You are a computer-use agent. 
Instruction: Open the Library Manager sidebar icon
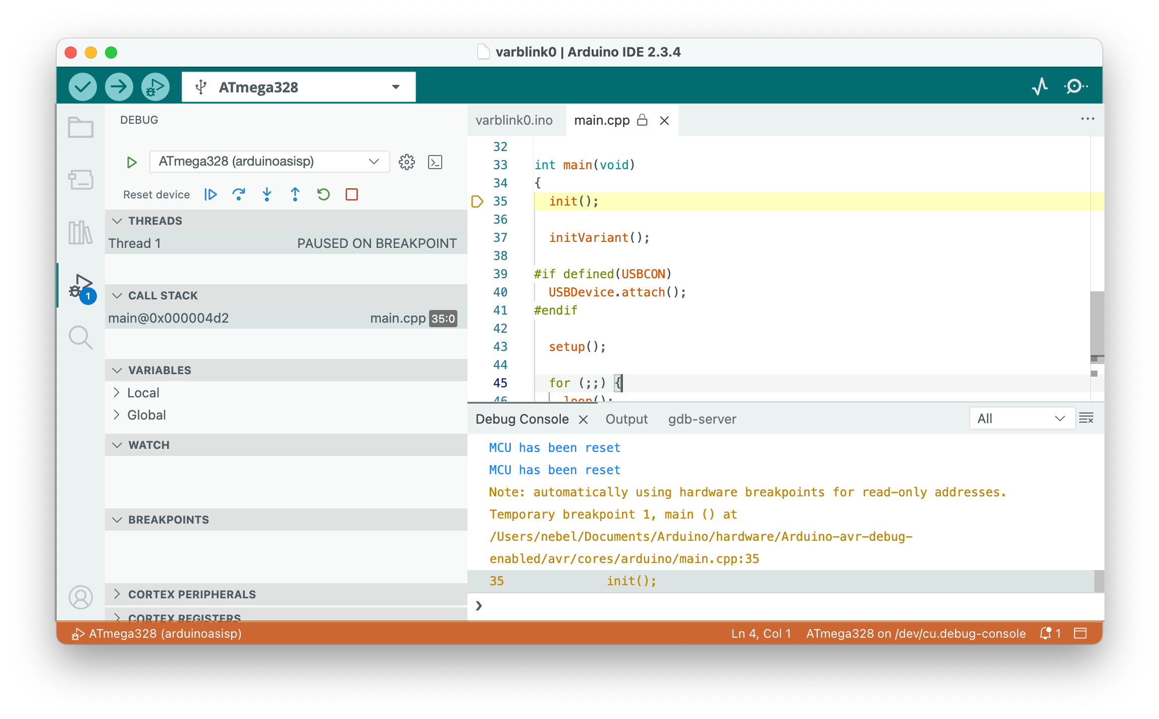pos(81,233)
